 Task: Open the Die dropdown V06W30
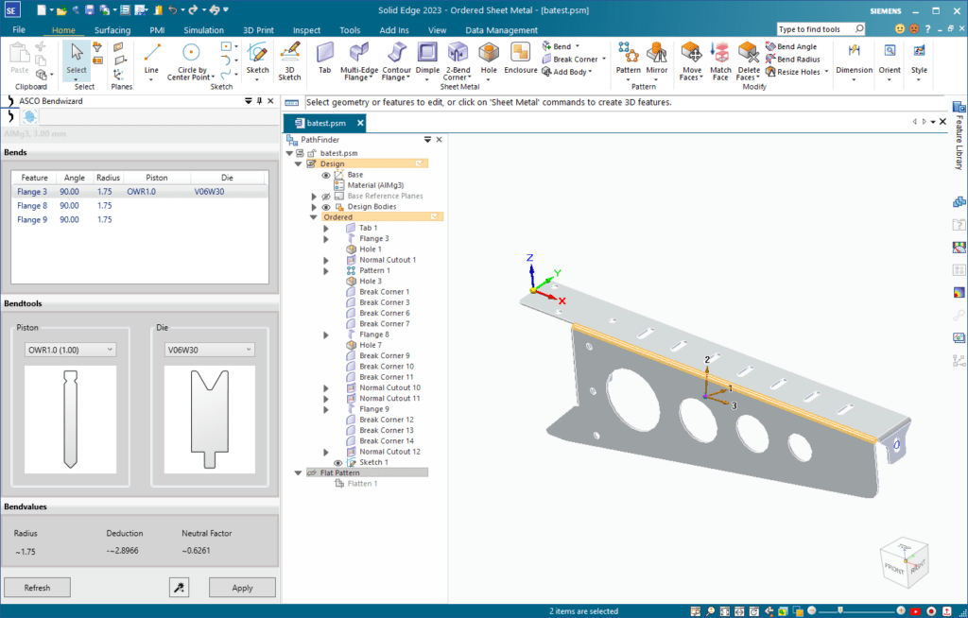pyautogui.click(x=209, y=350)
